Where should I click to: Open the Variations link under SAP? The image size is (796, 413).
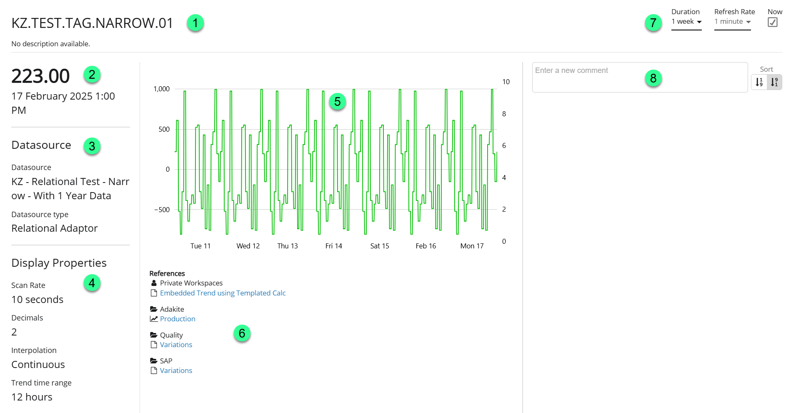(x=176, y=370)
